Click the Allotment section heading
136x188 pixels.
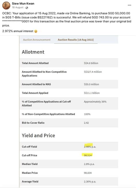33,52
